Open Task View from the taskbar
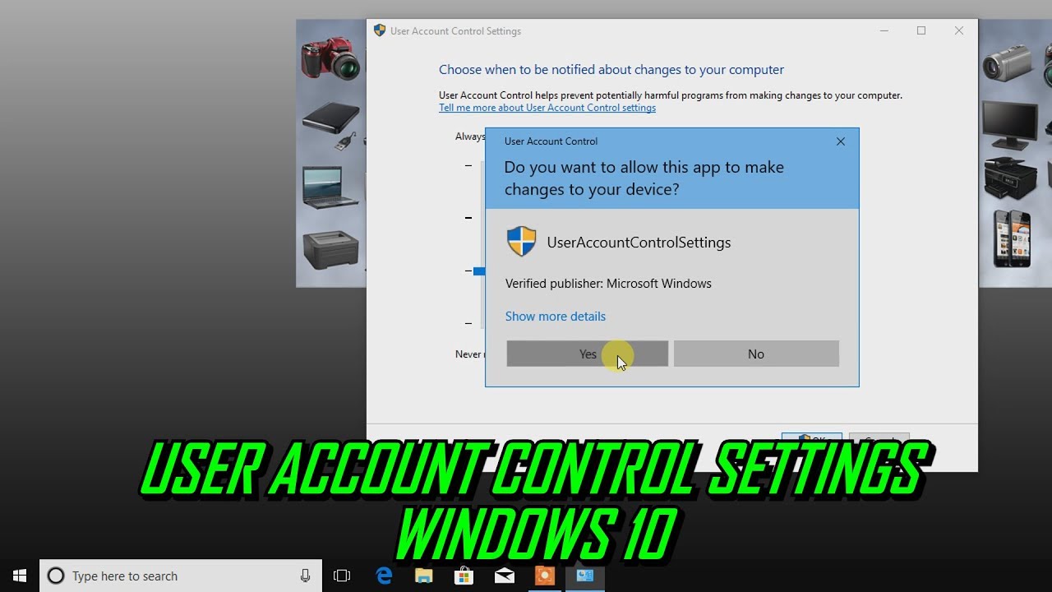Screen dimensions: 1052x592 342,576
